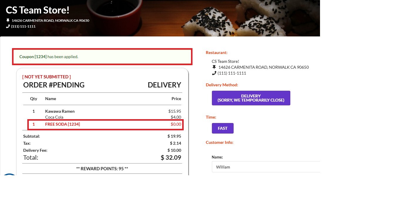Click the phone icon under Restaurant section
Screen dimensions: 402x209
click(214, 73)
